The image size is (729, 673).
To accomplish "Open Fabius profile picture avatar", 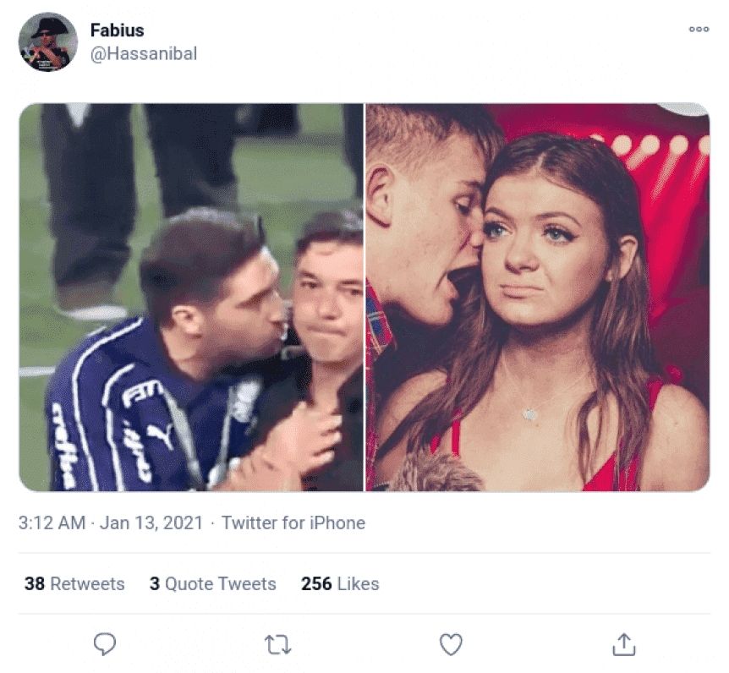I will click(48, 41).
